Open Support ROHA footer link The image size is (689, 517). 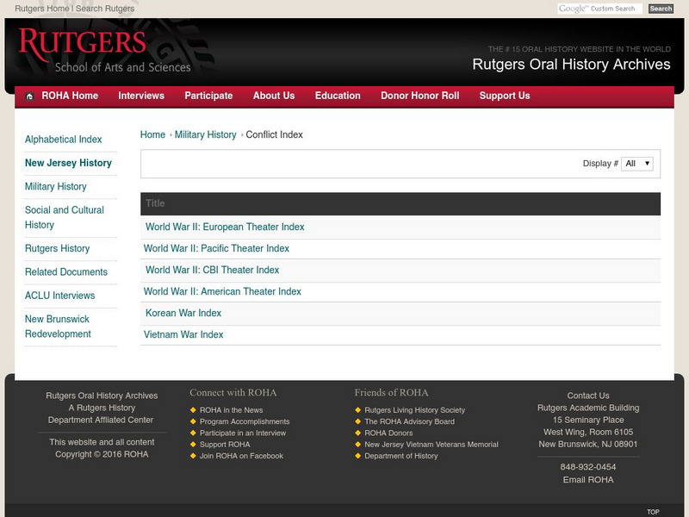(225, 445)
